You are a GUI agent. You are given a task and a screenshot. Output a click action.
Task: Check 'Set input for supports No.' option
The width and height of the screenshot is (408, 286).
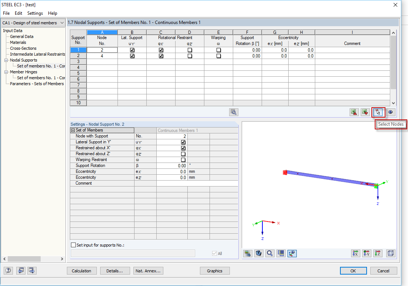click(x=73, y=245)
